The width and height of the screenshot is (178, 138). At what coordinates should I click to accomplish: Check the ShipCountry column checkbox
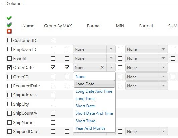pyautogui.click(x=9, y=113)
